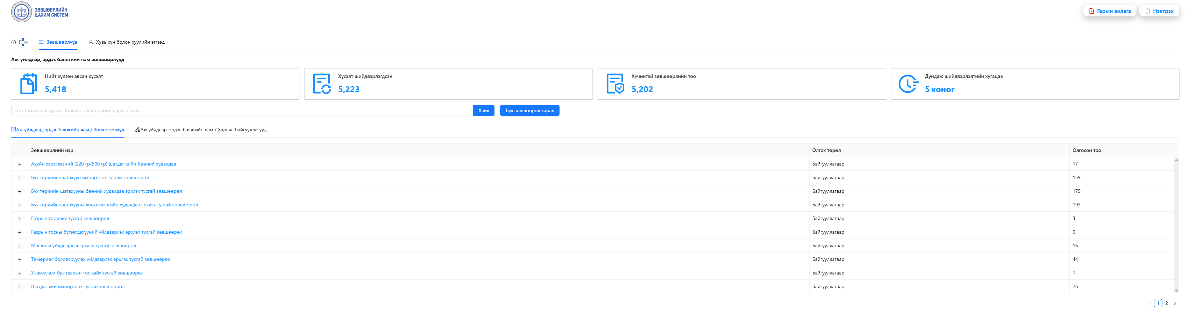Click the home icon in navigation
Viewport: 1189px width, 315px height.
(14, 42)
